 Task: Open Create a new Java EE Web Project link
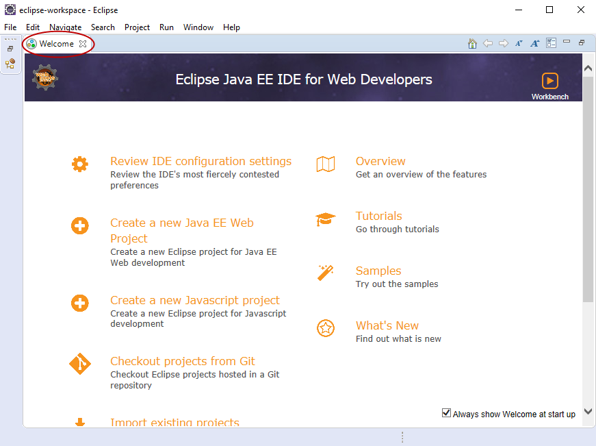pyautogui.click(x=182, y=230)
